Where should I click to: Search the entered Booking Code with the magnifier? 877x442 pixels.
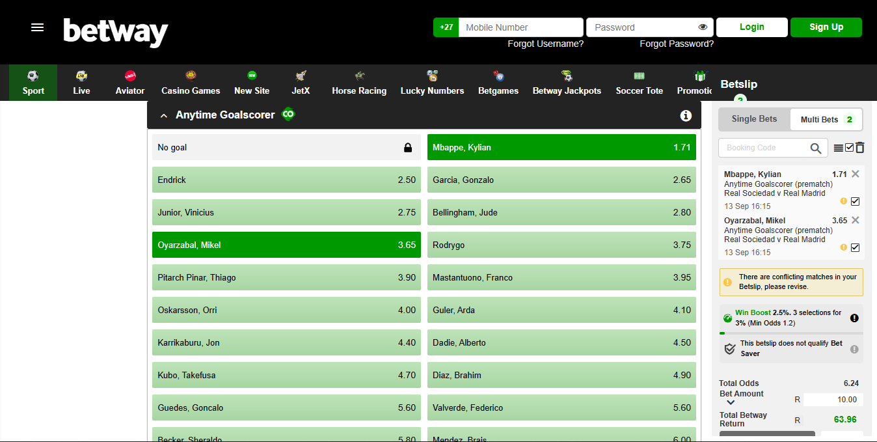(x=816, y=148)
